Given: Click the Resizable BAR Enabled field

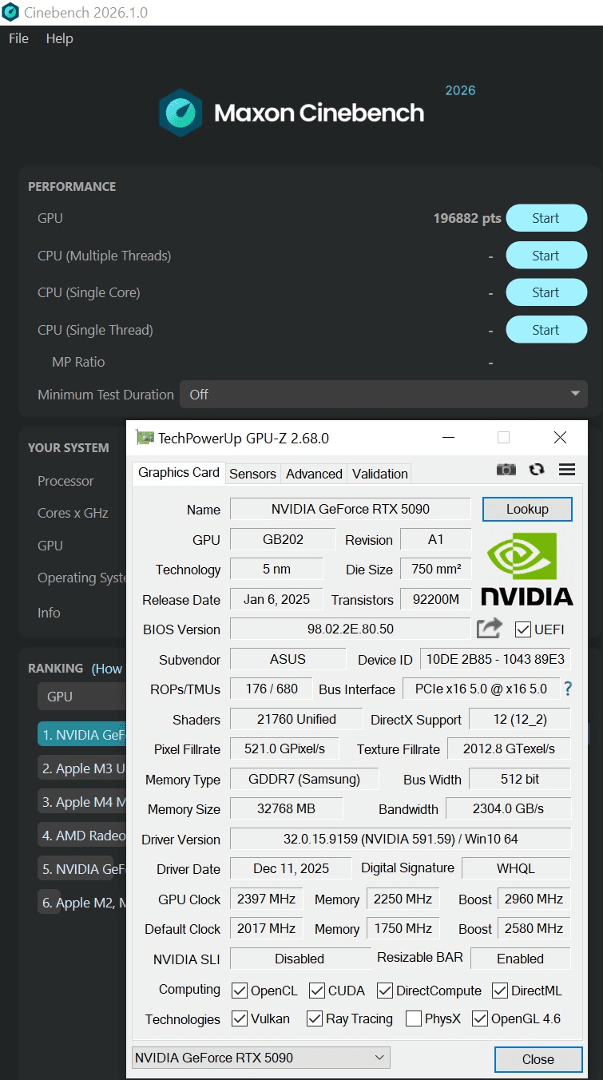Looking at the screenshot, I should pos(520,959).
